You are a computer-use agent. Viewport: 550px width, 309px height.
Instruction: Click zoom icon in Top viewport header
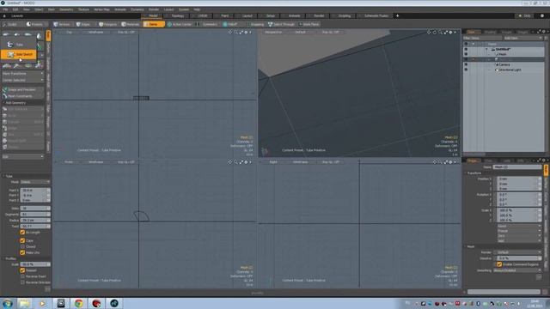[235, 33]
